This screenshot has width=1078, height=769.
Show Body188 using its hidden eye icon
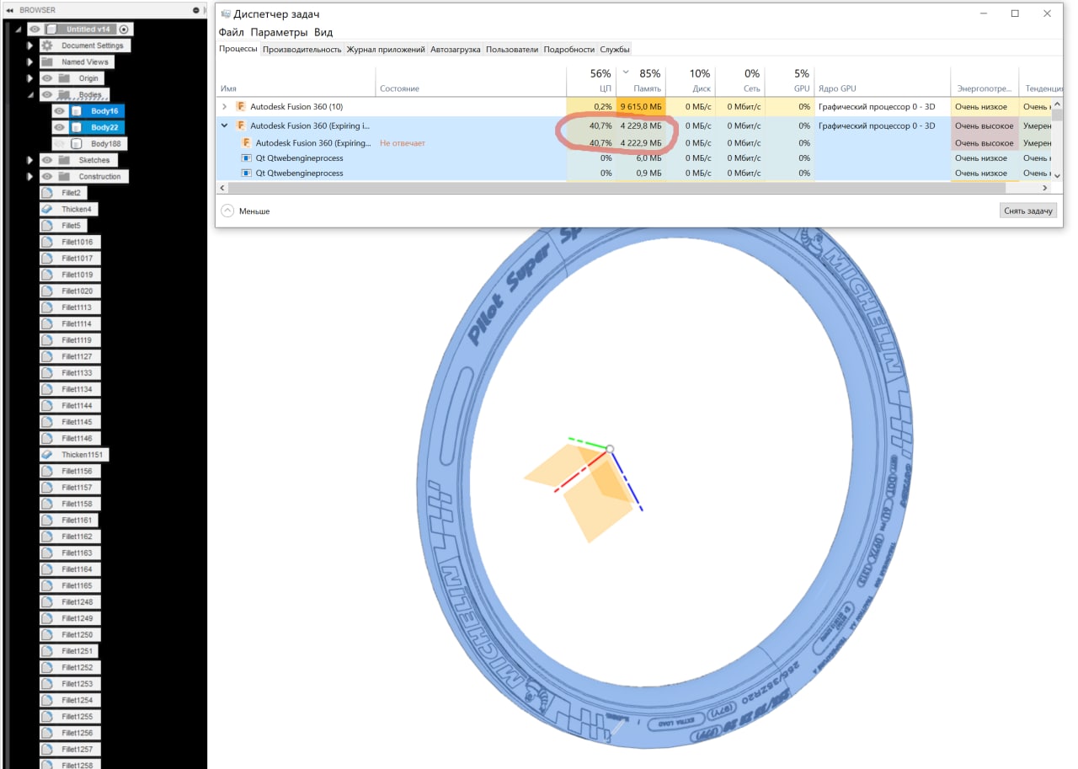(59, 144)
